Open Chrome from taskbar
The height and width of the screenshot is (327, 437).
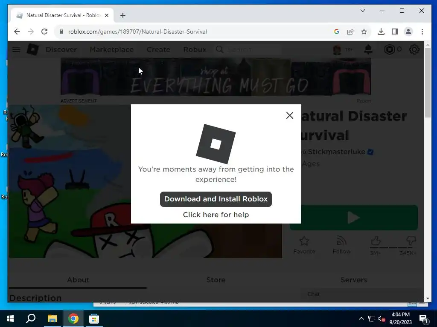pyautogui.click(x=73, y=318)
